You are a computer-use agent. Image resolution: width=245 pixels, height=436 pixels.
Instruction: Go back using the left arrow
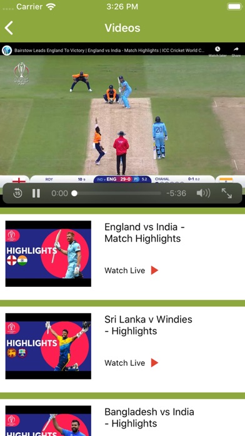9,28
